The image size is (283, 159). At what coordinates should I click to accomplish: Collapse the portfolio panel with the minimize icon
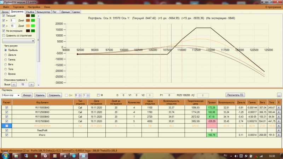[x=279, y=95]
